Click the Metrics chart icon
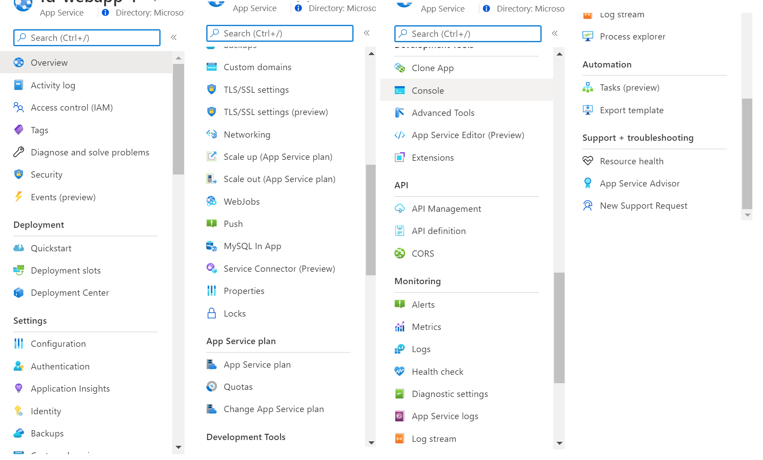The width and height of the screenshot is (763, 460). tap(400, 327)
